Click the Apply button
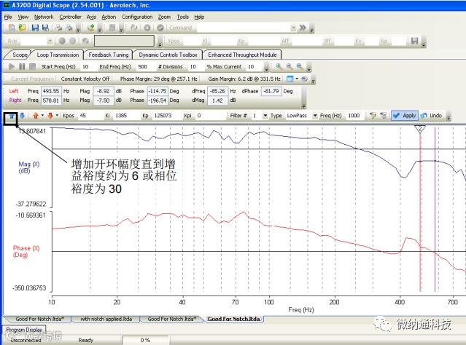This screenshot has height=345, width=466. click(x=405, y=116)
